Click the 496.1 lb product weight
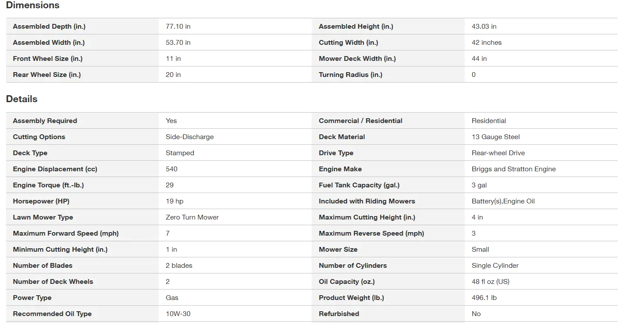Screen dimensions: 618x323 [x=484, y=298]
